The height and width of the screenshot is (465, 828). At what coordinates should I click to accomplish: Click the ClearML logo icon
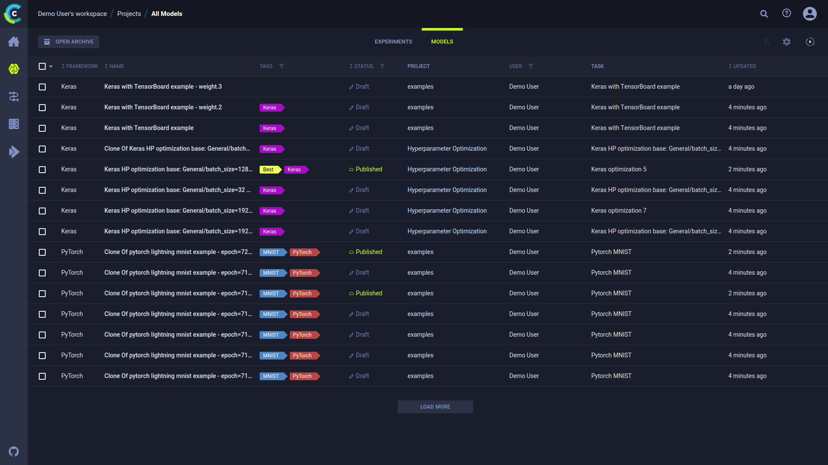pyautogui.click(x=13, y=14)
